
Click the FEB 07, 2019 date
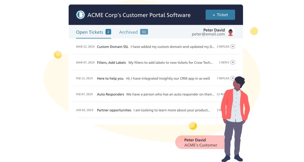tap(84, 94)
